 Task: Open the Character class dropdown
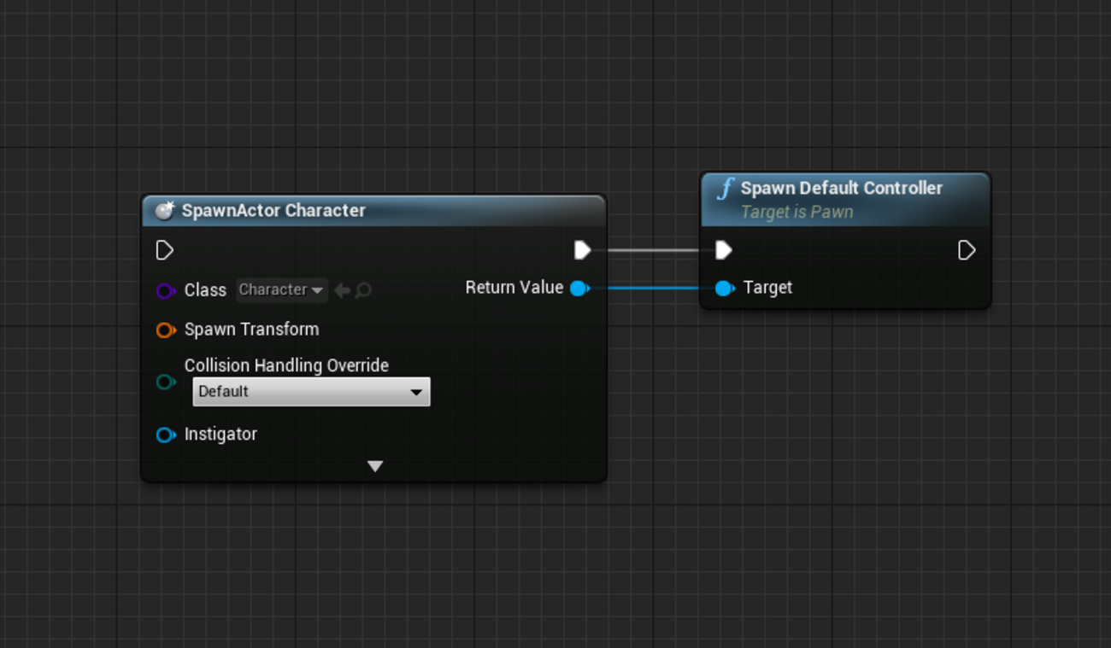point(281,290)
